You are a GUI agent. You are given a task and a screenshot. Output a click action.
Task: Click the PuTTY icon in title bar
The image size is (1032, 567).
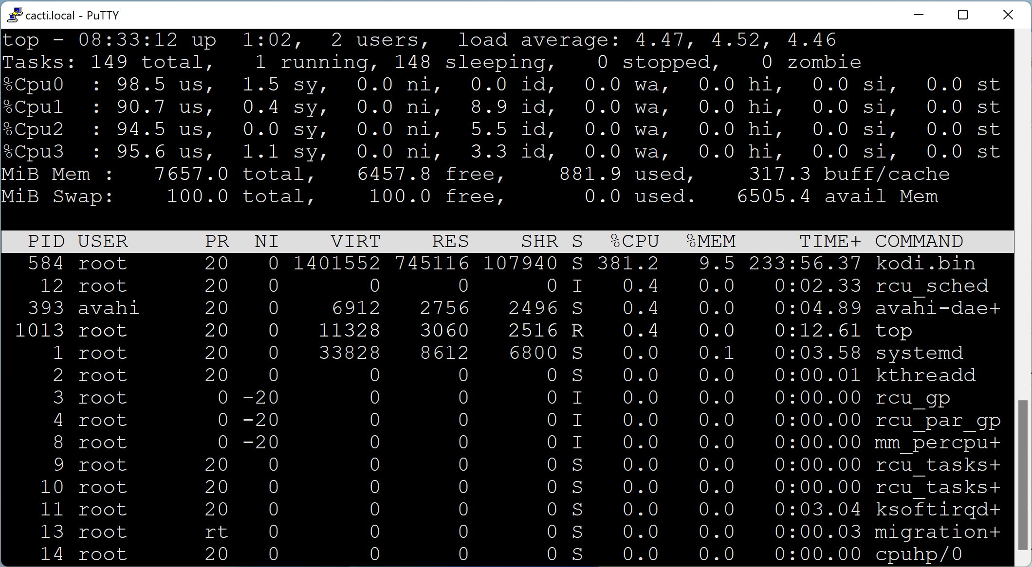click(x=15, y=15)
